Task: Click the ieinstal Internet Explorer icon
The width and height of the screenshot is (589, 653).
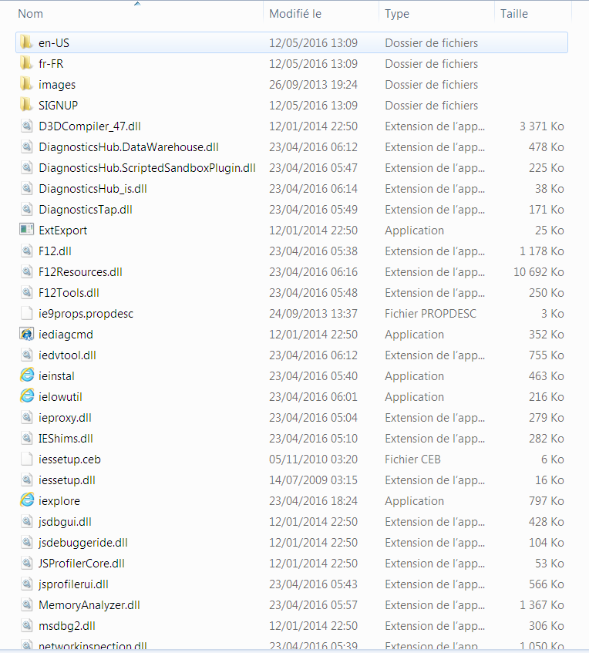Action: tap(27, 375)
